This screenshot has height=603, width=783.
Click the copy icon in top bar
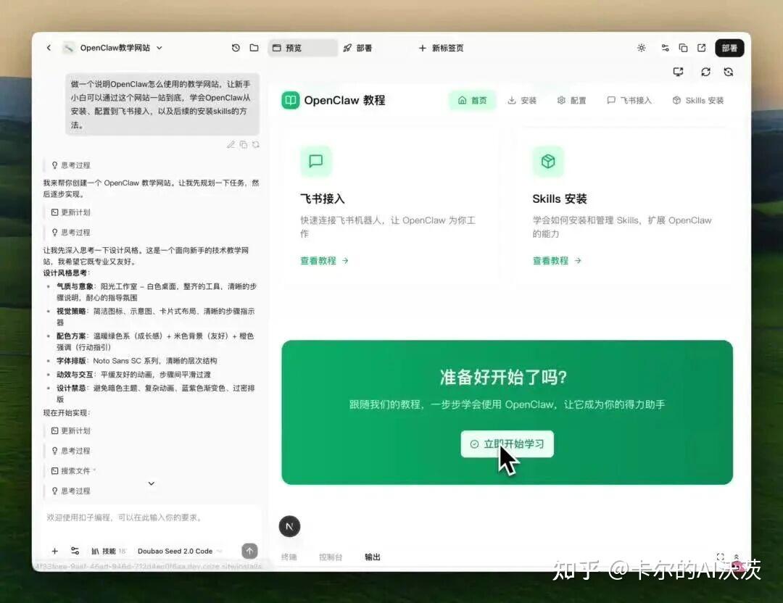[683, 48]
